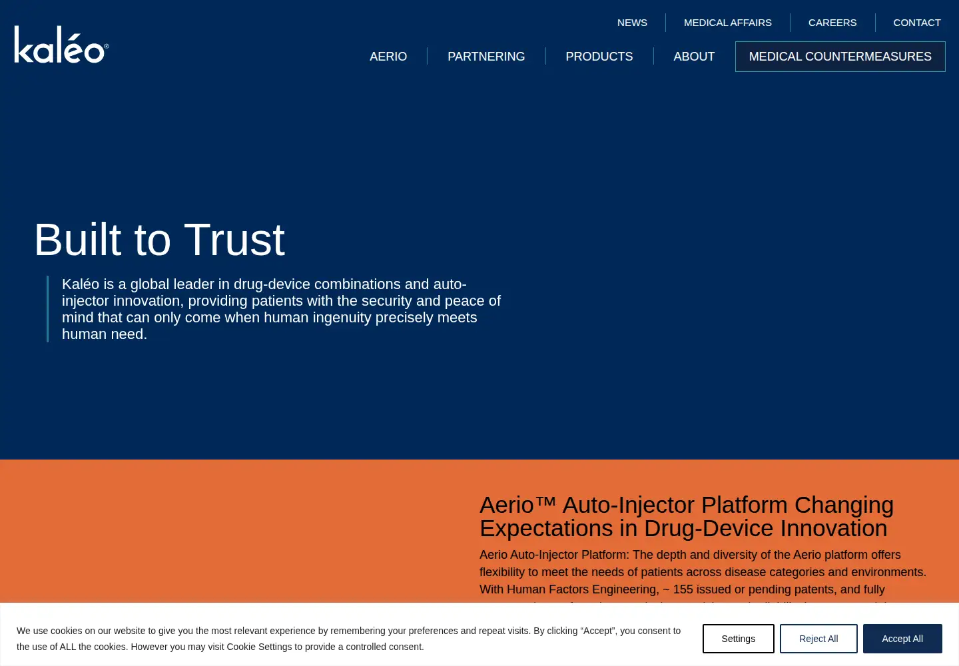Open the Products menu
Viewport: 959px width, 666px height.
point(599,57)
